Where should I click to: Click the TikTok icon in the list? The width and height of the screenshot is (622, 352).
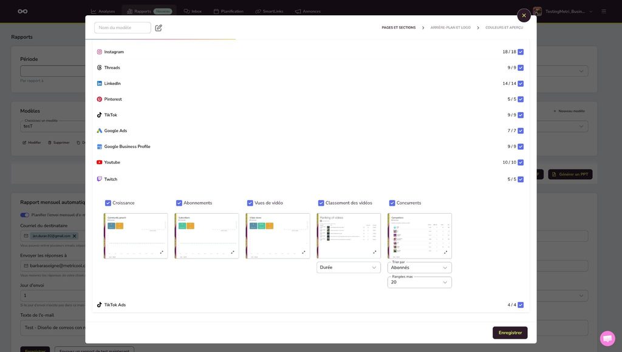pyautogui.click(x=99, y=115)
